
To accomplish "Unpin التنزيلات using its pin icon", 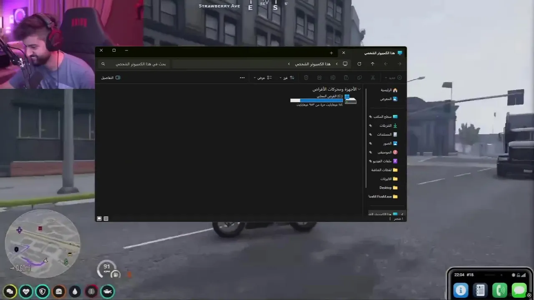I will [x=370, y=125].
